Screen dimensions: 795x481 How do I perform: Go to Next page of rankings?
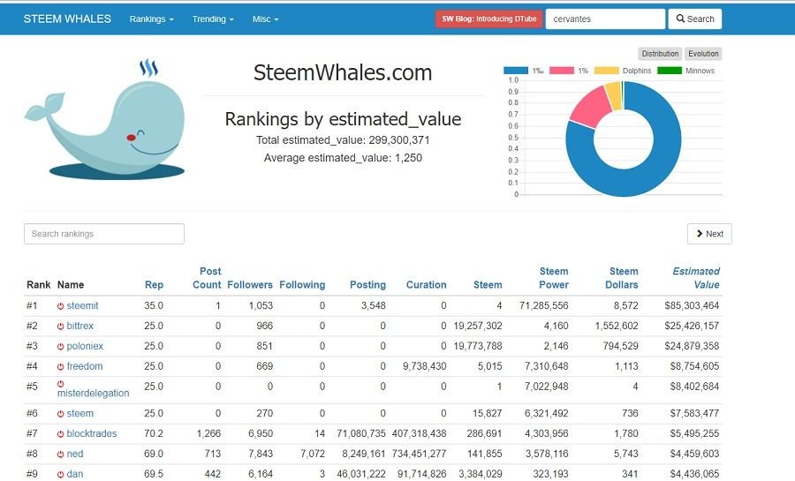709,234
